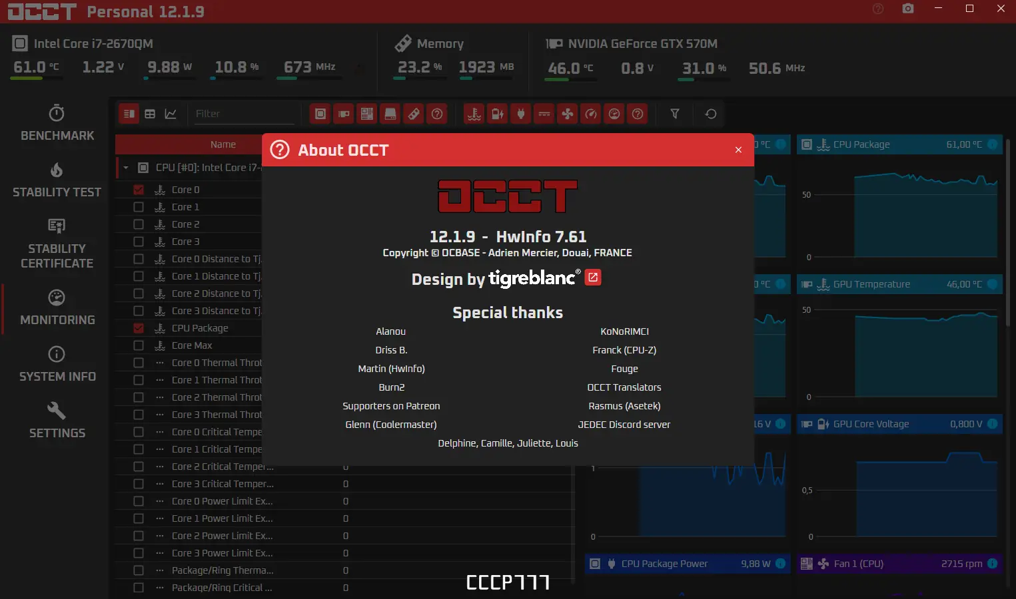Image resolution: width=1016 pixels, height=599 pixels.
Task: Toggle the usage gauge sensor type filter
Action: click(x=614, y=114)
